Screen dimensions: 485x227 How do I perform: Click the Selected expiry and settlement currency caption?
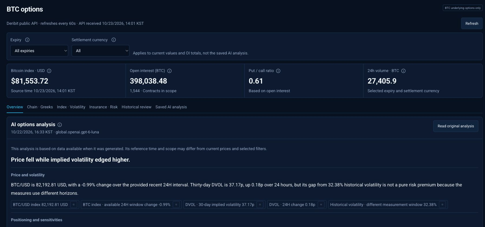click(403, 91)
